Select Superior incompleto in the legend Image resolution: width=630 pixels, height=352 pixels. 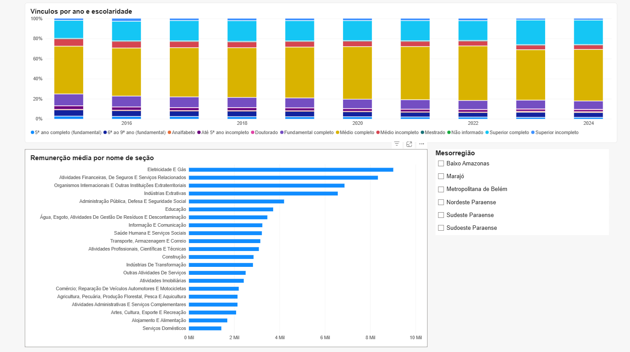point(554,132)
